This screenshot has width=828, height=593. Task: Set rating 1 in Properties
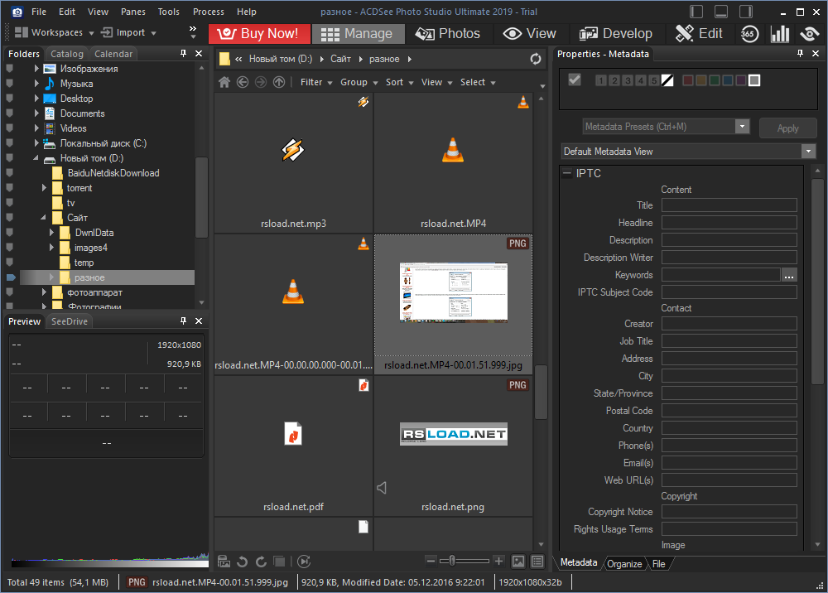[601, 80]
